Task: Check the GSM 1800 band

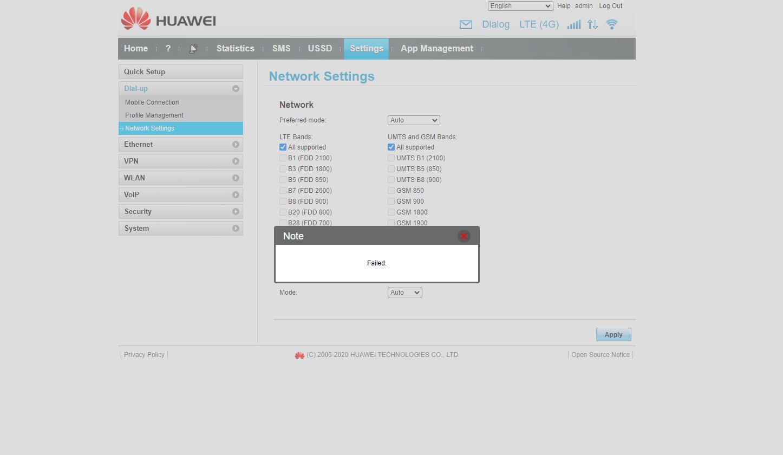Action: point(391,212)
